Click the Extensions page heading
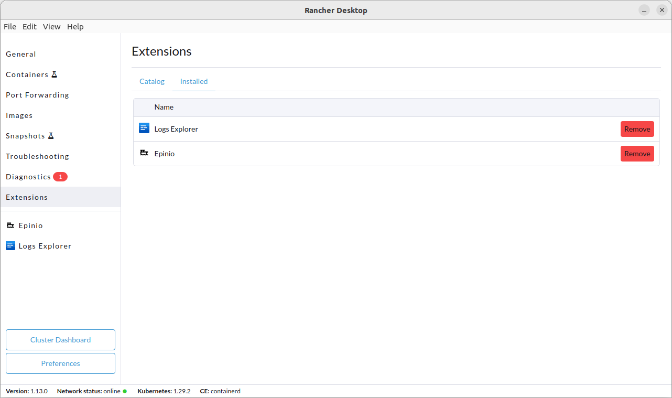Viewport: 672px width, 398px height. click(x=162, y=51)
